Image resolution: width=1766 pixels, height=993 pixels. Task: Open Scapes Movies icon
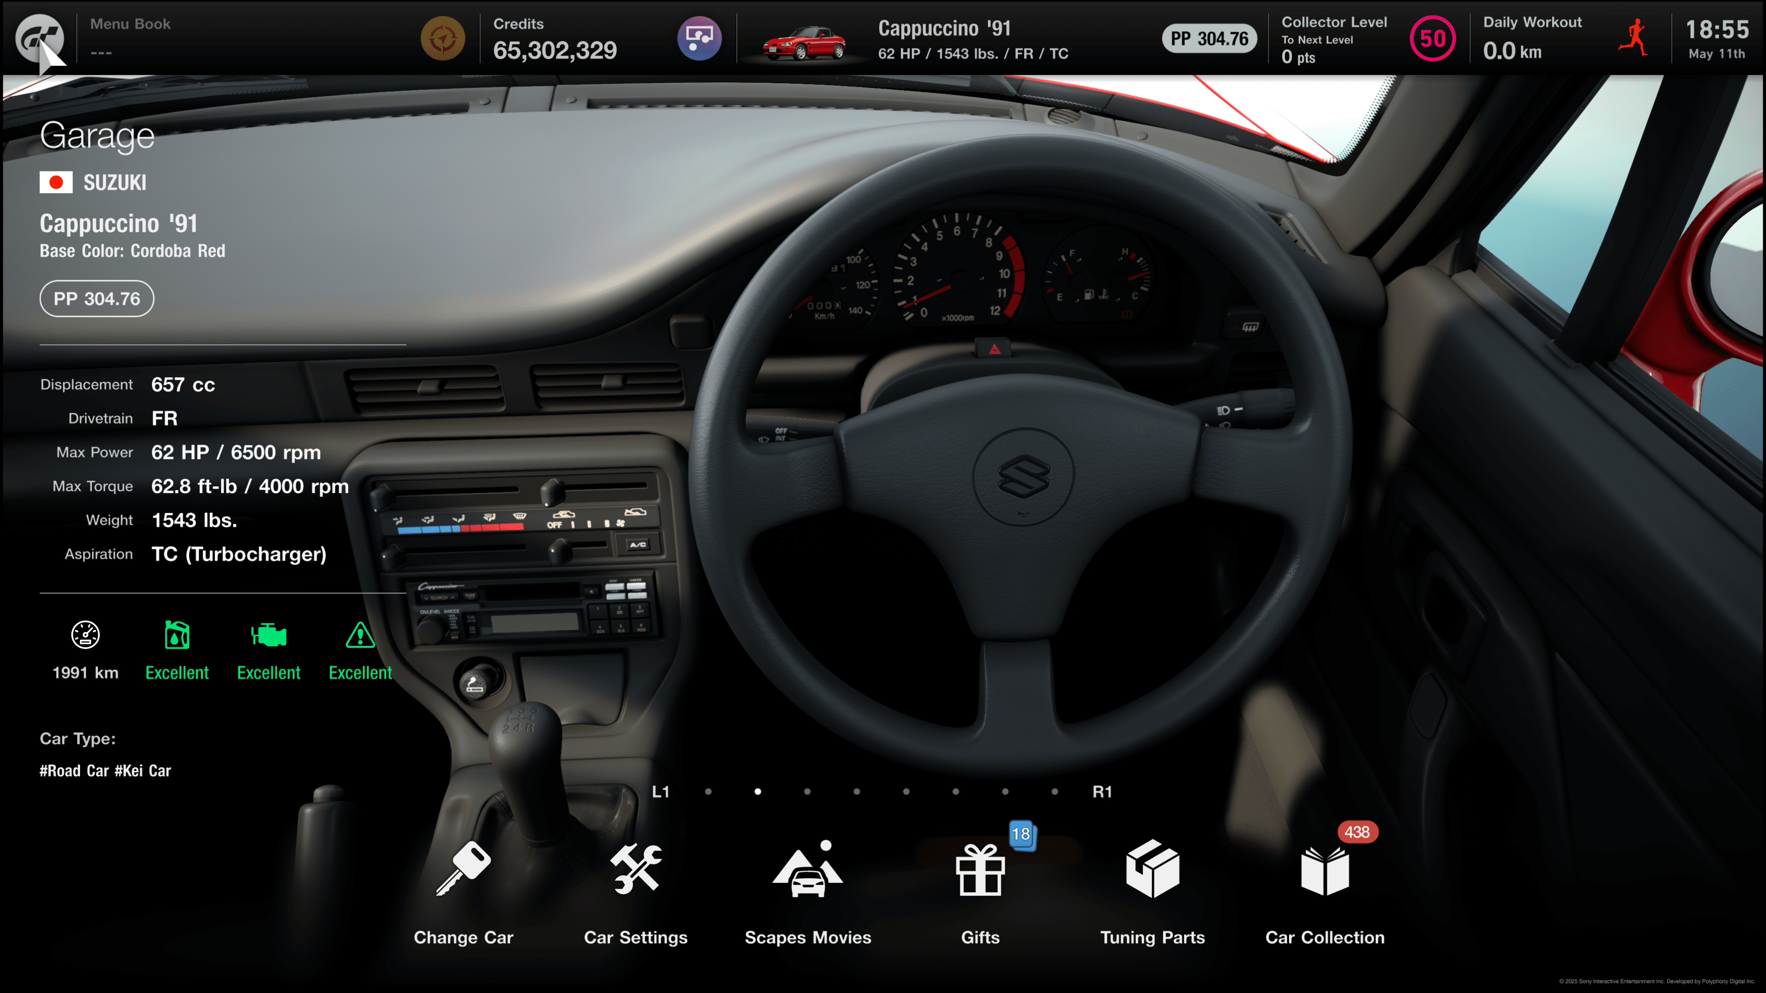(808, 868)
